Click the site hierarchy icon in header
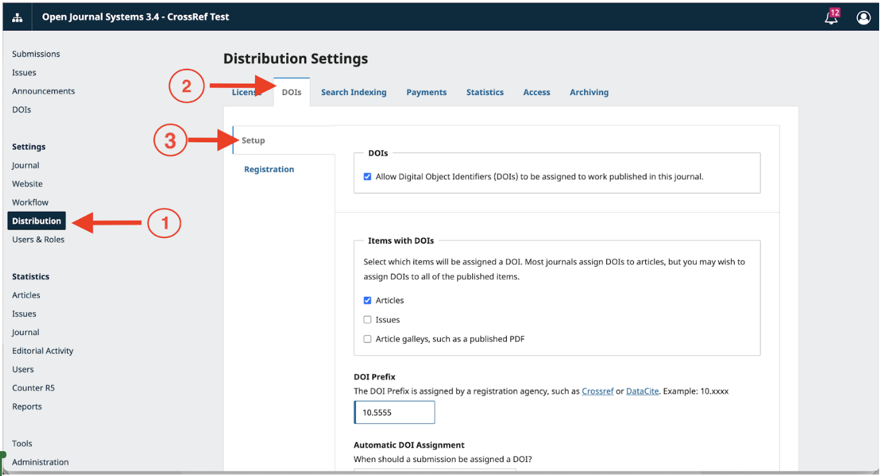This screenshot has width=883, height=476. tap(17, 17)
